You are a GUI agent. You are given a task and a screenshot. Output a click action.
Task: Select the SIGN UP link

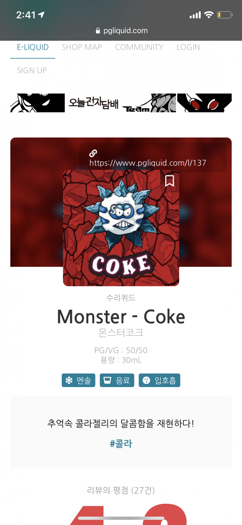32,70
